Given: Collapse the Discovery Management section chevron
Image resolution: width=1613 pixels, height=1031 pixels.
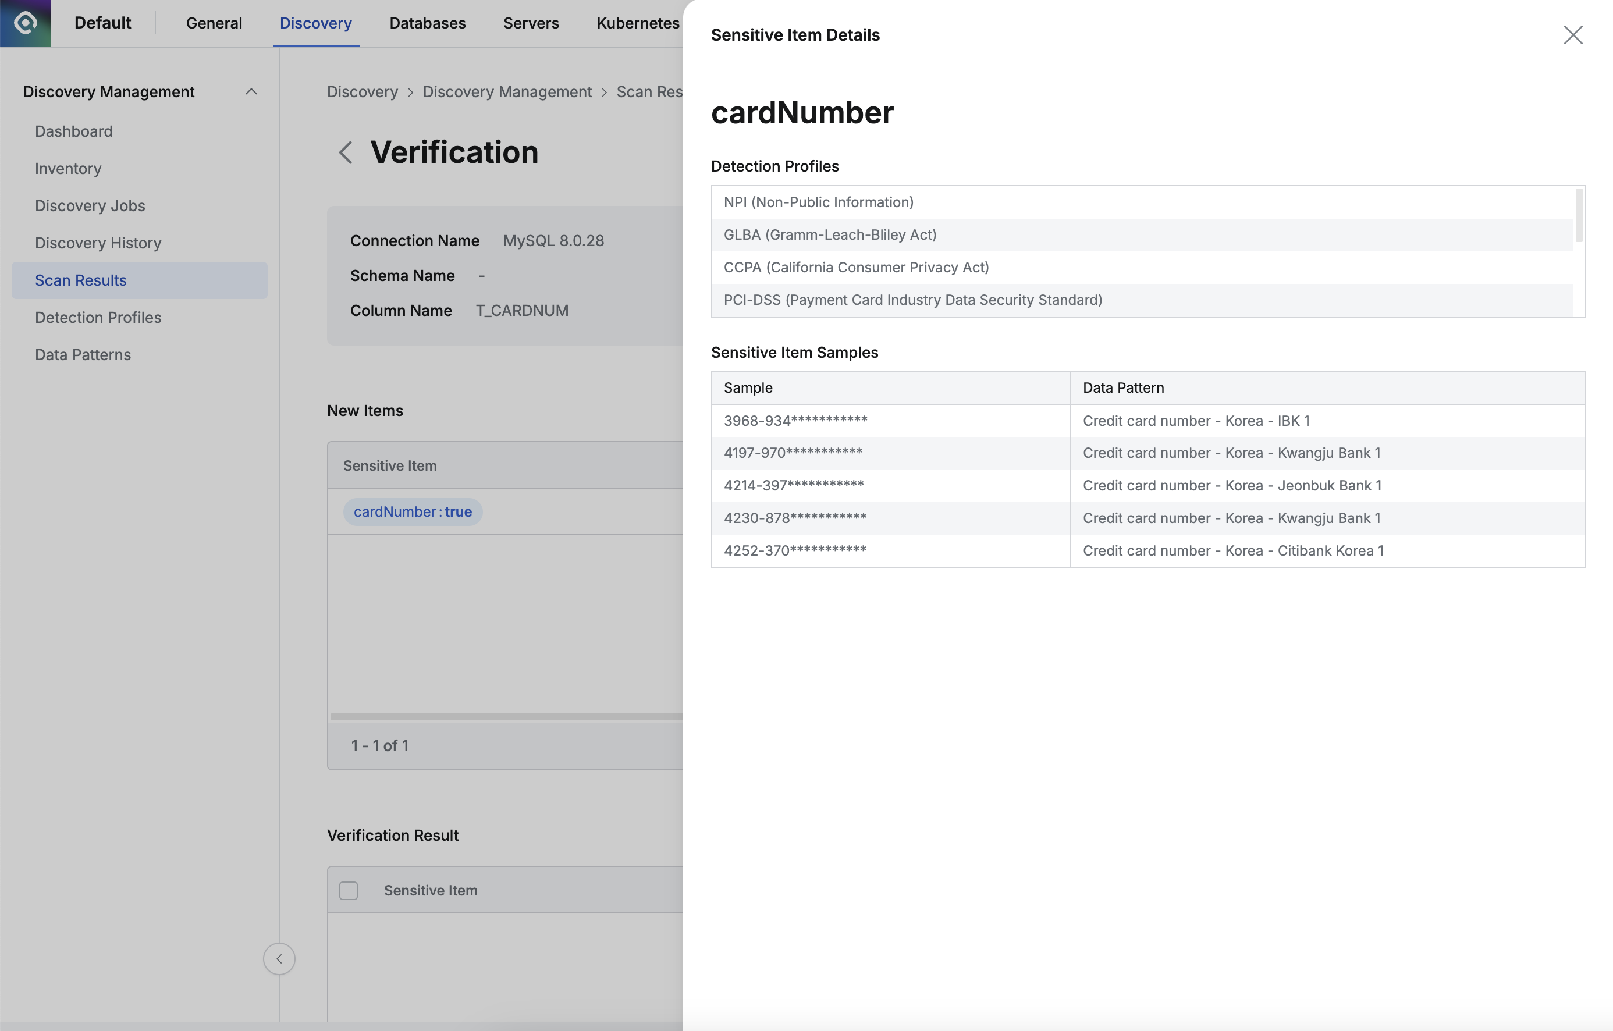Looking at the screenshot, I should click(x=251, y=92).
